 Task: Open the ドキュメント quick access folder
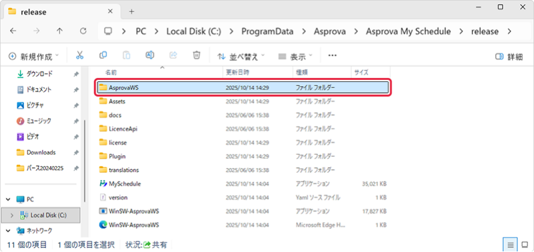point(39,89)
